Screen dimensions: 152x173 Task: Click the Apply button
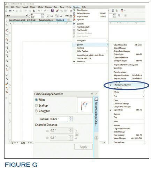click(83, 147)
